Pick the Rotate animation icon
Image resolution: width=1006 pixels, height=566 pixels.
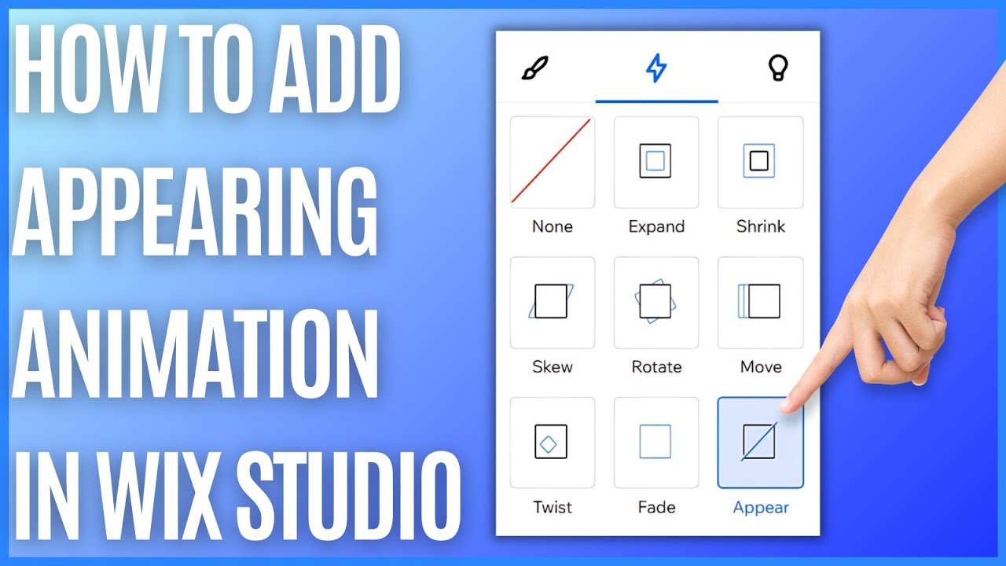[656, 302]
